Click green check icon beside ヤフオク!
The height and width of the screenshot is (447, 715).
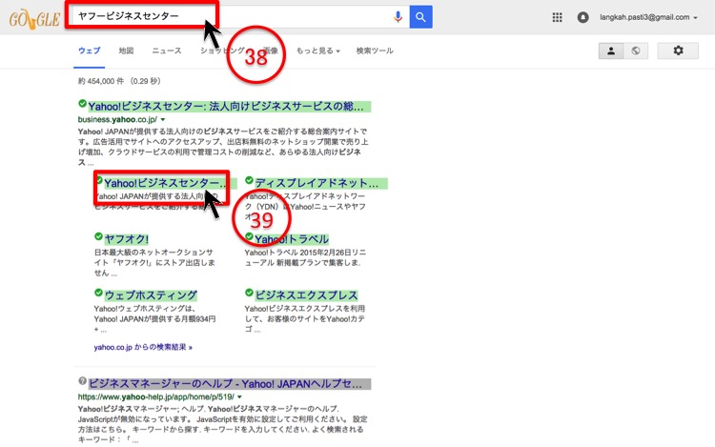[98, 236]
